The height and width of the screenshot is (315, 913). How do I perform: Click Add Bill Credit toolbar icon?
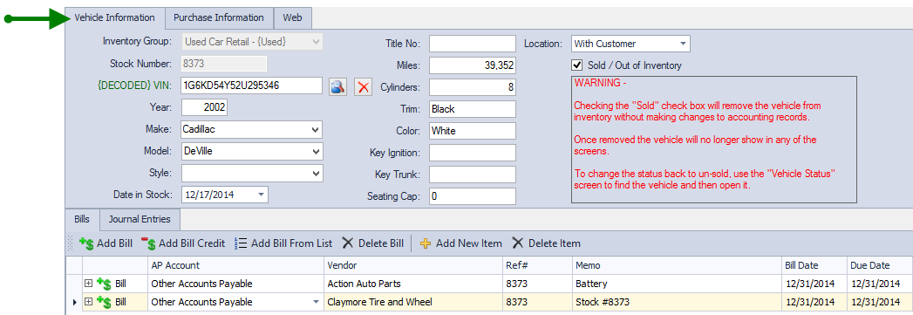coord(148,243)
